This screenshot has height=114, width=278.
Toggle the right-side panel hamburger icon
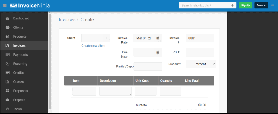click(x=273, y=5)
